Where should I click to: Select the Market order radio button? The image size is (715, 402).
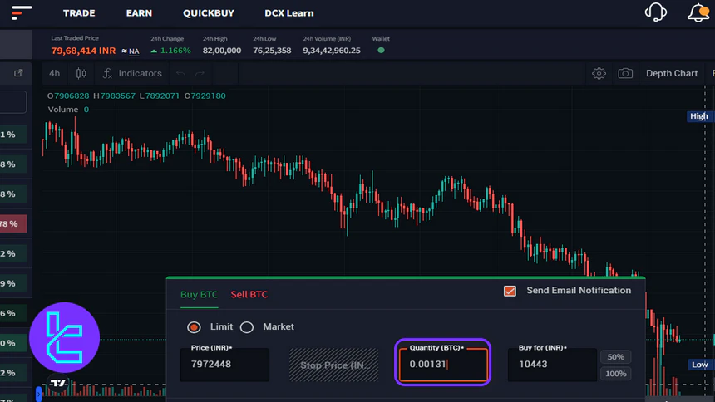pyautogui.click(x=247, y=326)
